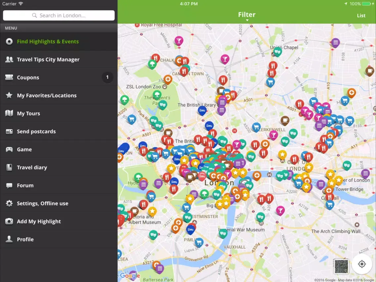
Task: Click the postcard icon beside Send postcards
Action: coord(9,131)
